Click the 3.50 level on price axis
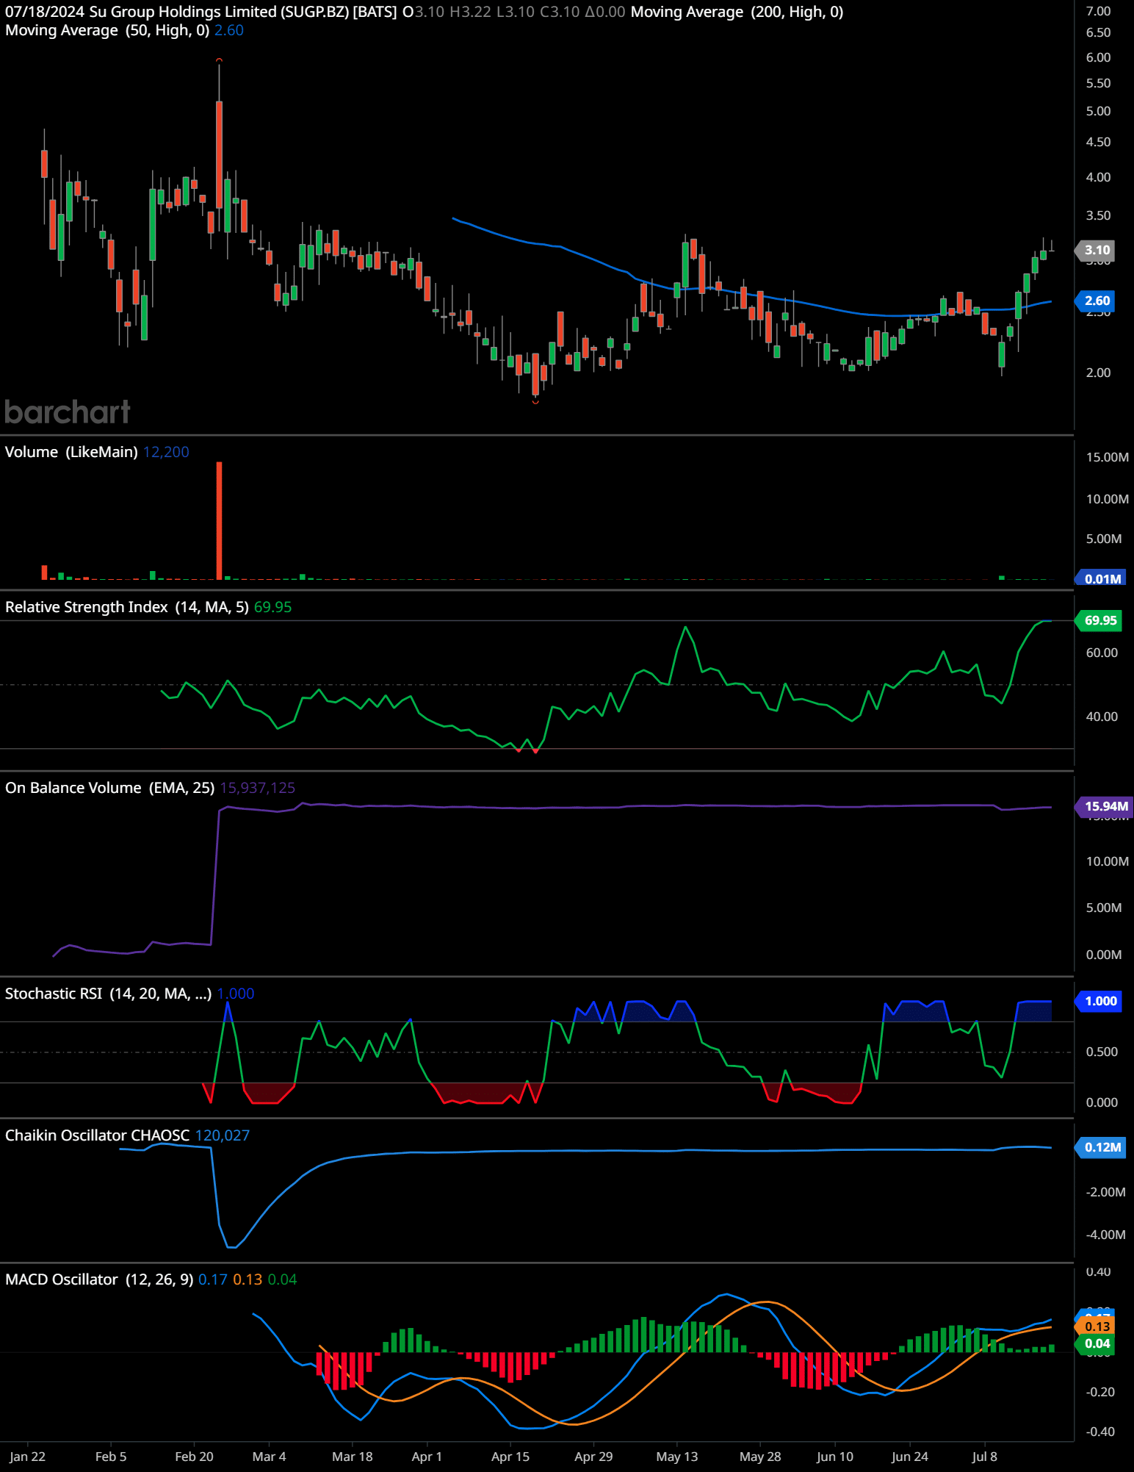1134x1472 pixels. pyautogui.click(x=1098, y=215)
